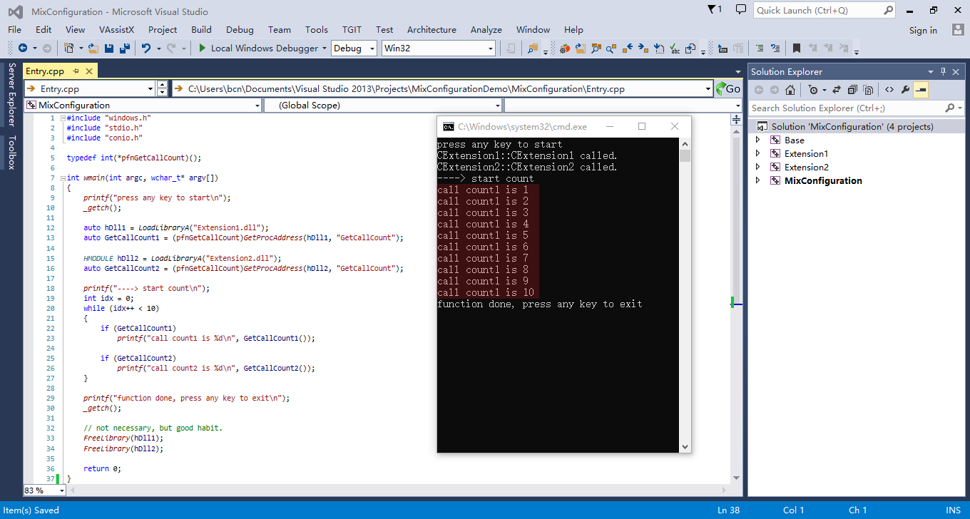Screen dimensions: 970x519
Task: Click the Sign in link
Action: point(923,30)
